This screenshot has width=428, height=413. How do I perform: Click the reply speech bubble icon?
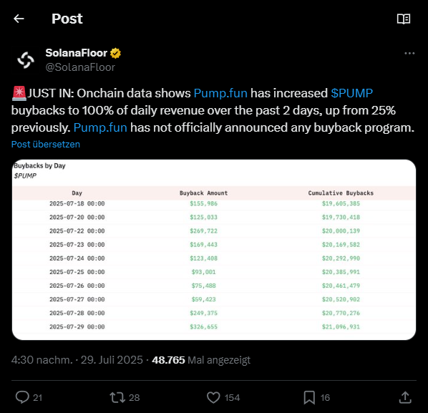click(22, 397)
